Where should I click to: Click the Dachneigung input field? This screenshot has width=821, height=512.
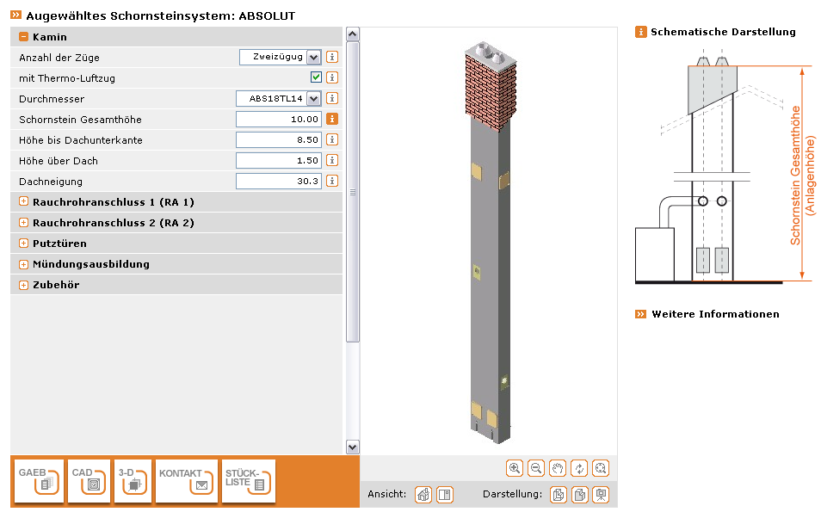click(x=278, y=181)
